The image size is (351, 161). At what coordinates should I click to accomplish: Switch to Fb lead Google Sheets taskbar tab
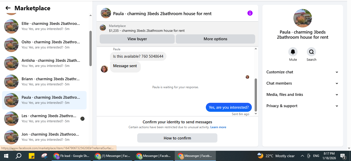[x=71, y=156]
